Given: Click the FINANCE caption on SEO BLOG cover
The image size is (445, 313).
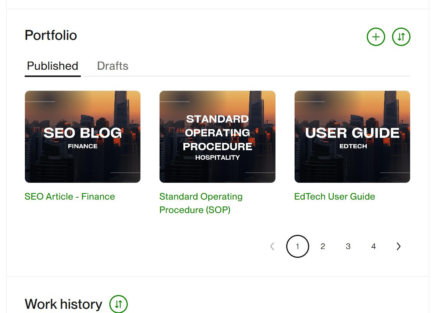Looking at the screenshot, I should [x=82, y=146].
